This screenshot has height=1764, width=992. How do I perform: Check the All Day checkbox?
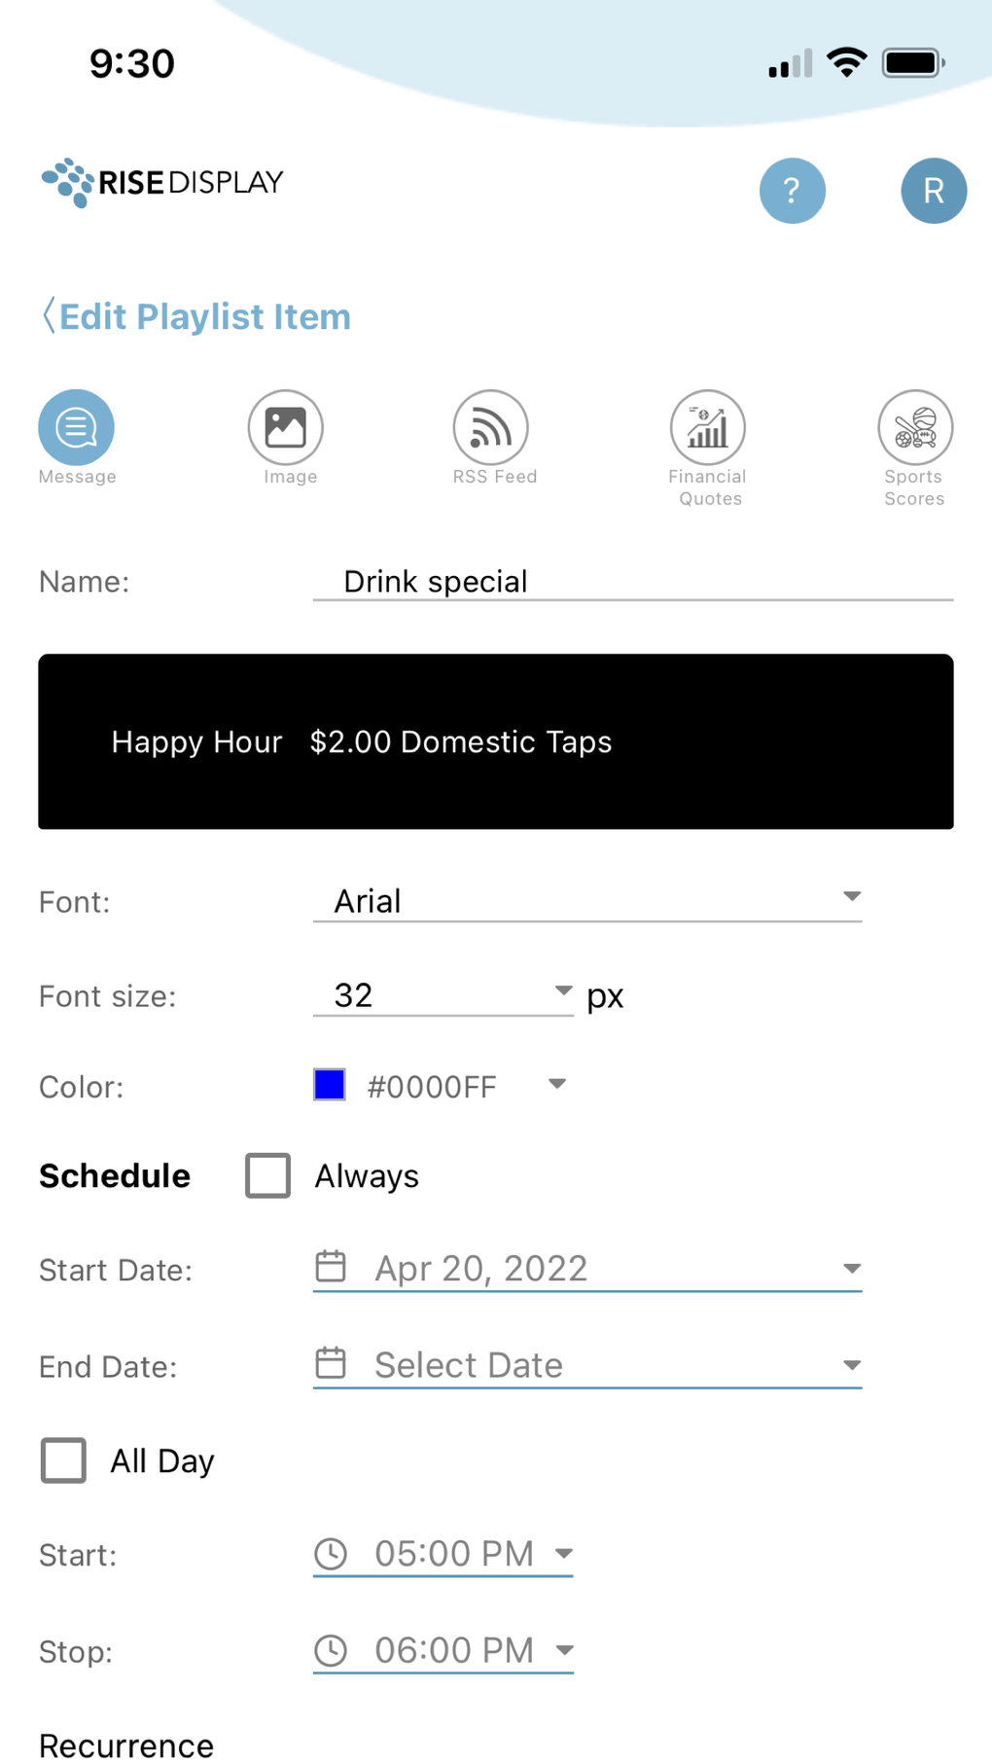point(63,1460)
